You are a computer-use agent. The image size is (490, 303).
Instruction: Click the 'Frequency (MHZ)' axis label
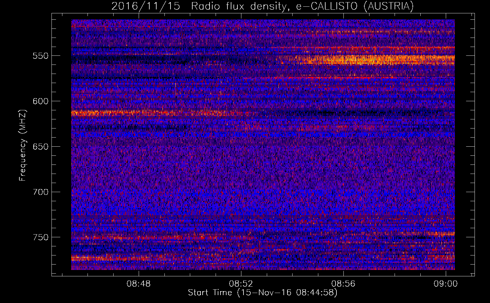[x=23, y=145]
